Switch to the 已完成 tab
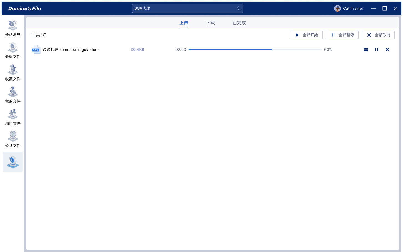403x252 pixels. 239,23
